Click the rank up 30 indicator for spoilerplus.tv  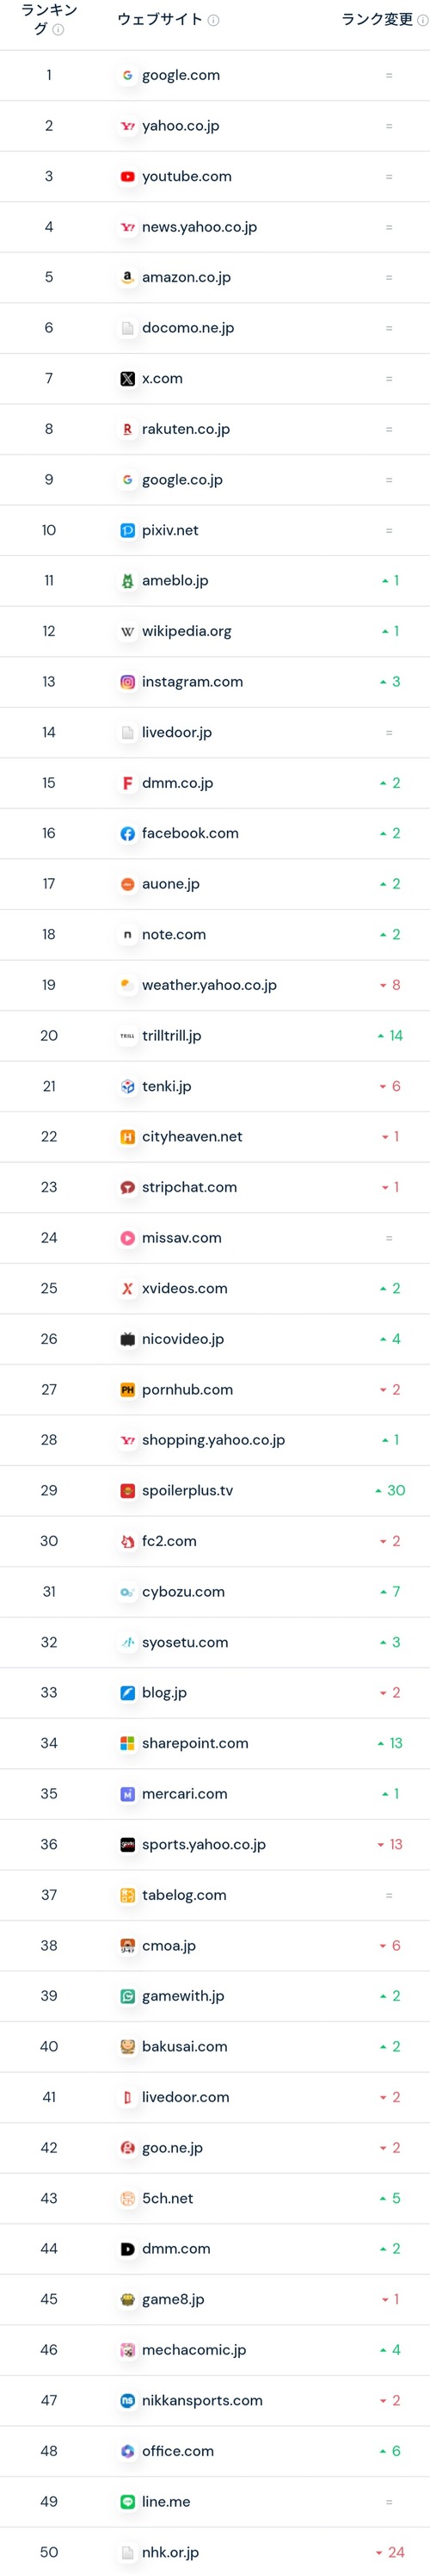390,1490
